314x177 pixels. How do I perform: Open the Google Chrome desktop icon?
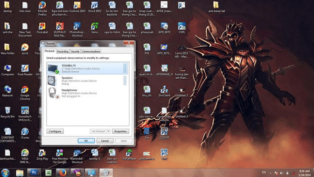25,93
